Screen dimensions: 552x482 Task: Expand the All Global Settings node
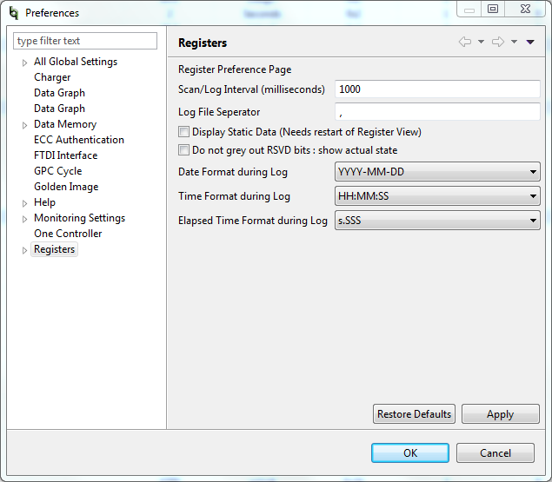[24, 63]
